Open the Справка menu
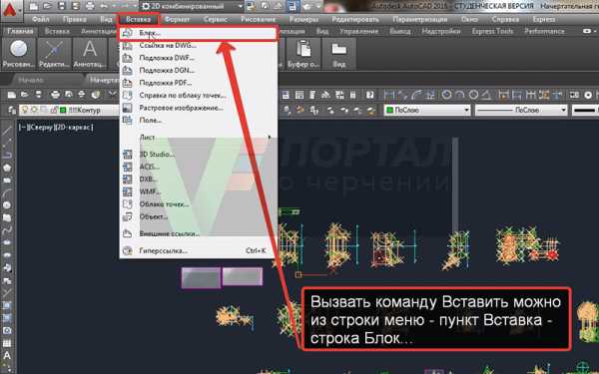 tap(505, 19)
